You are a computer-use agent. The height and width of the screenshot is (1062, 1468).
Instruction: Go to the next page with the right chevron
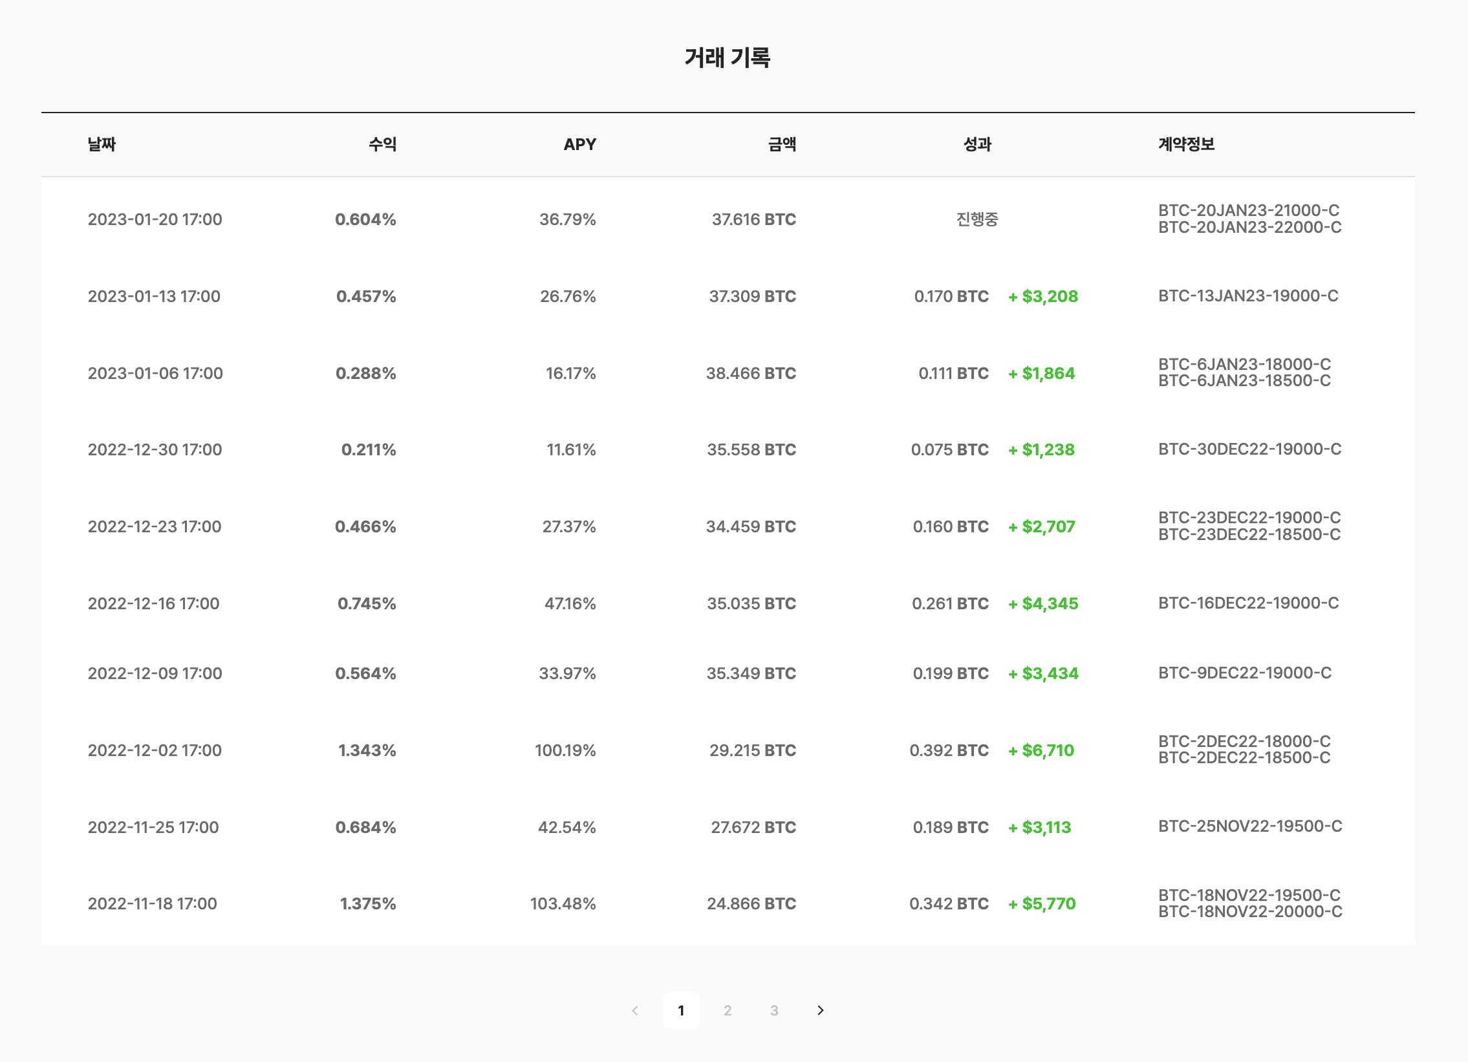pyautogui.click(x=820, y=1010)
